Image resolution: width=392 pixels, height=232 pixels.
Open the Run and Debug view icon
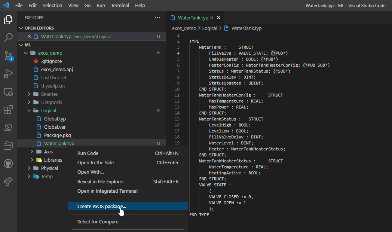coord(8,74)
